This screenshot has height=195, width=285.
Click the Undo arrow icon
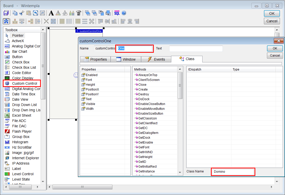[x=36, y=13]
